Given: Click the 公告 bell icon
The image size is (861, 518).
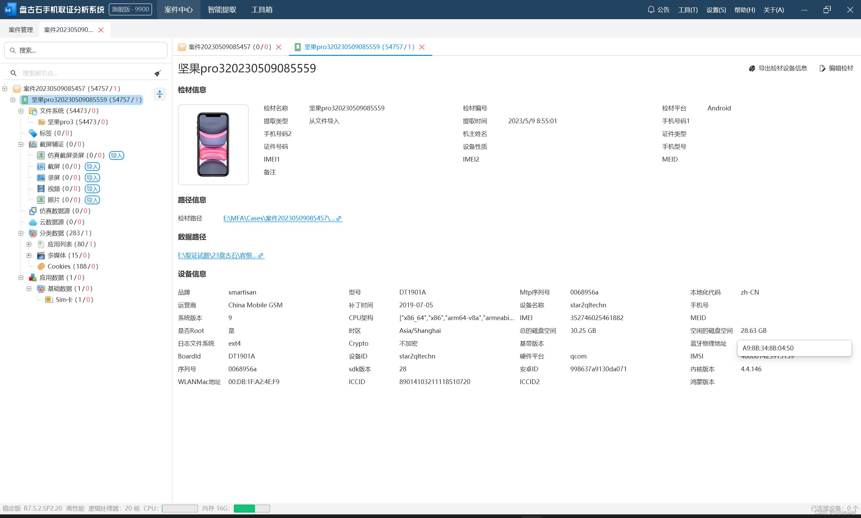Looking at the screenshot, I should pyautogui.click(x=651, y=9).
